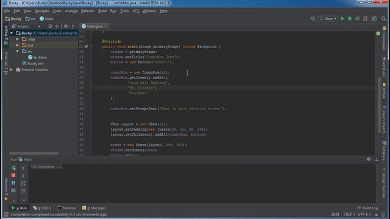This screenshot has width=390, height=219.
Task: Change CRLF line separator setting
Action: [349, 214]
